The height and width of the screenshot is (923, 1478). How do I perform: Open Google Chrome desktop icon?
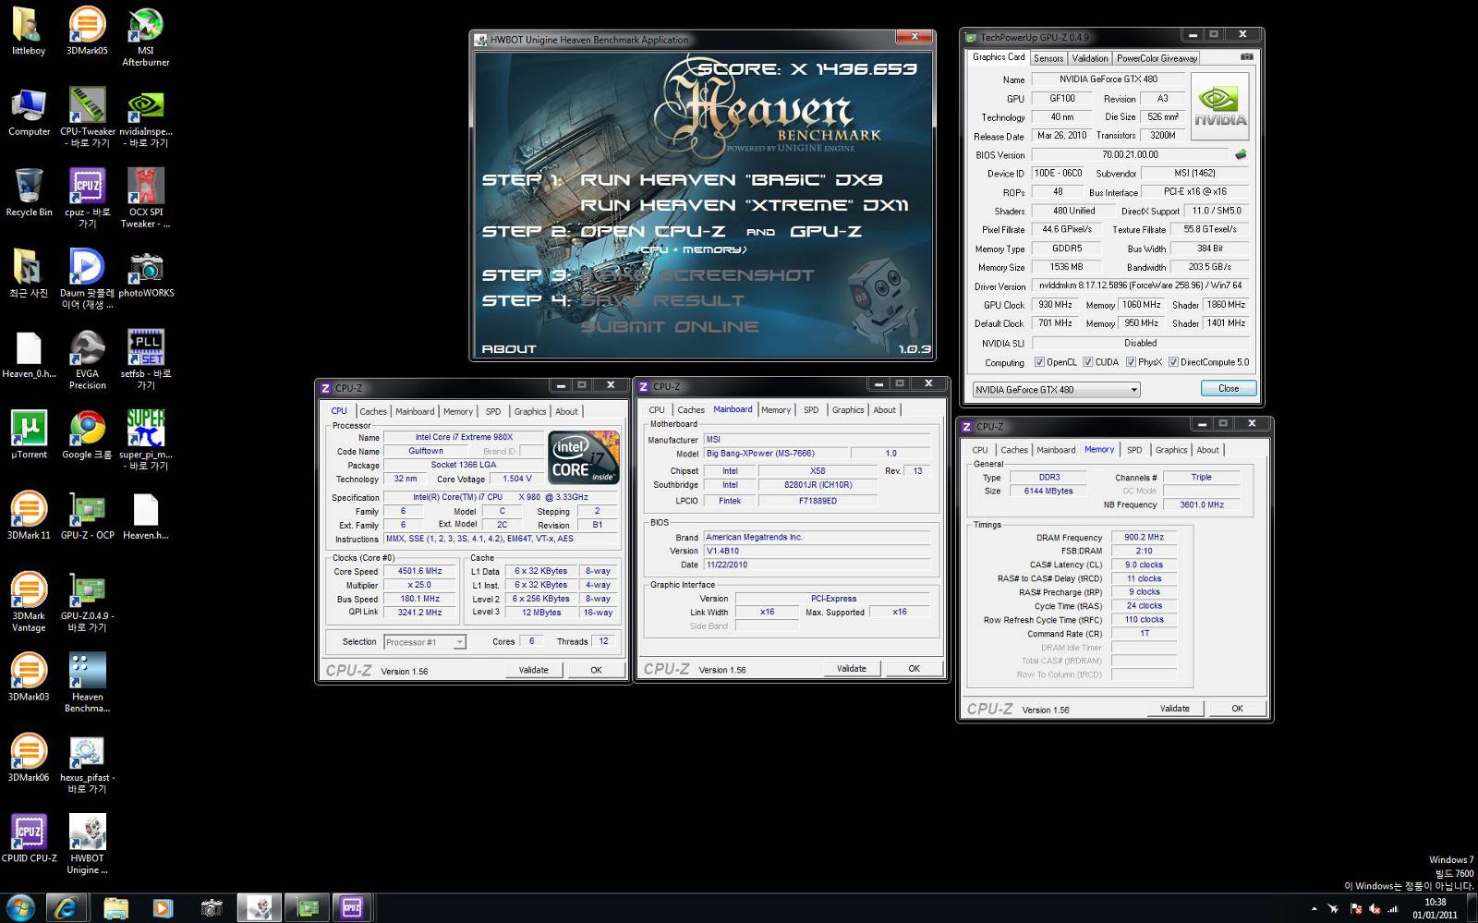click(x=87, y=435)
